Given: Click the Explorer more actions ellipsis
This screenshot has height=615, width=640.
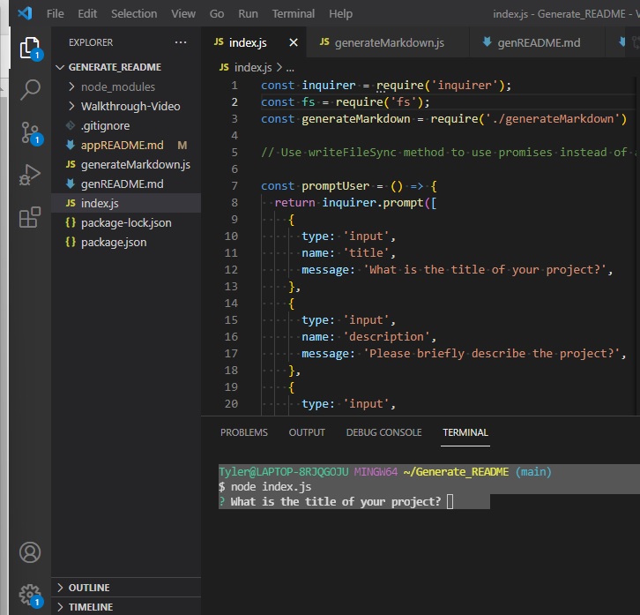Looking at the screenshot, I should pyautogui.click(x=181, y=42).
